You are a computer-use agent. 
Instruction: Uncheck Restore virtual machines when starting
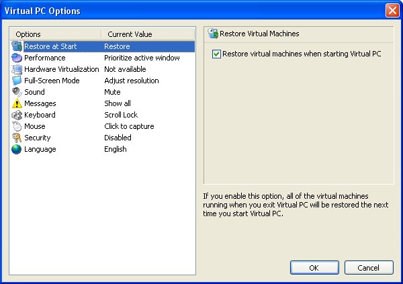[x=216, y=54]
